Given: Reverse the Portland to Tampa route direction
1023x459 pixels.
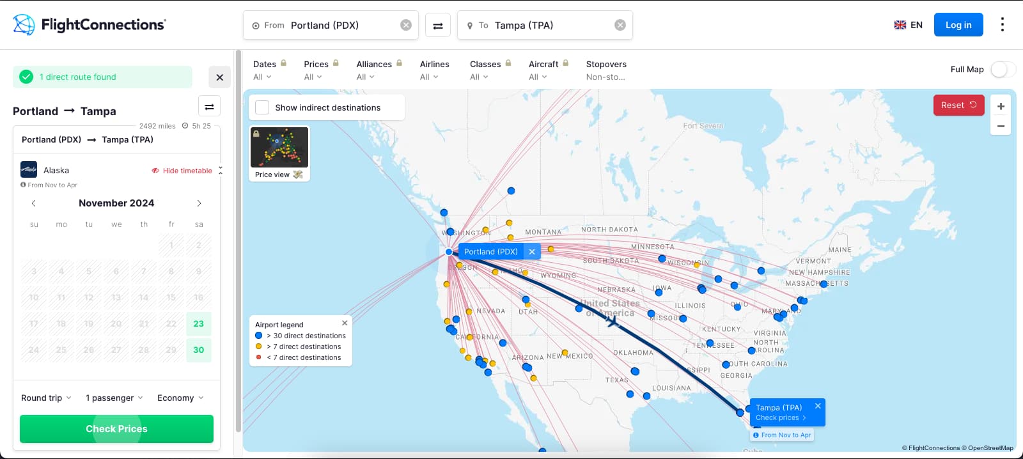Looking at the screenshot, I should pos(209,107).
